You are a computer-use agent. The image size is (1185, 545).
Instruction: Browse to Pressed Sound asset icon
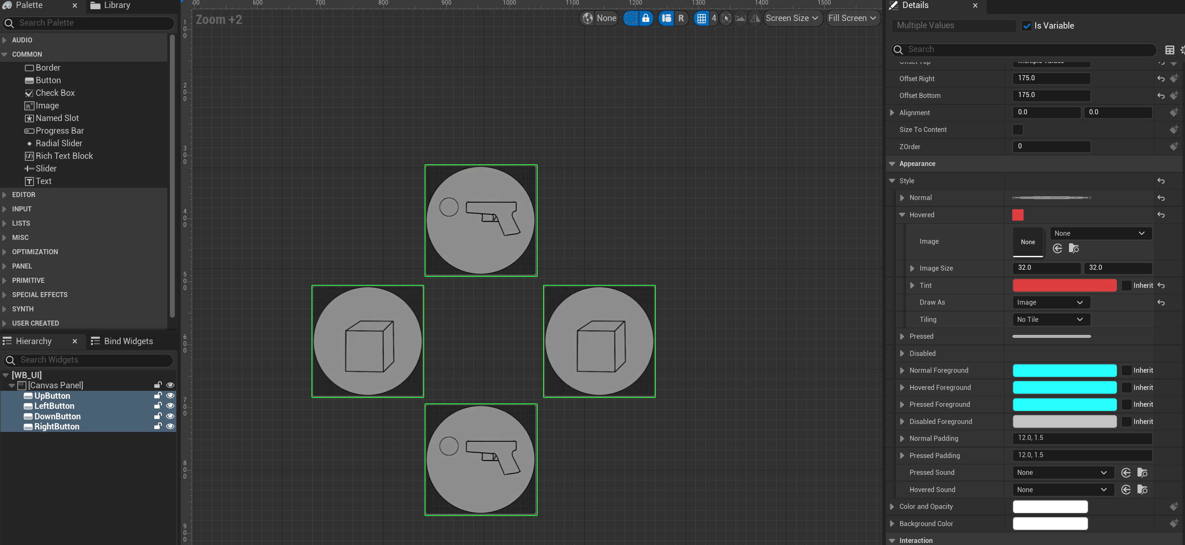(x=1142, y=473)
